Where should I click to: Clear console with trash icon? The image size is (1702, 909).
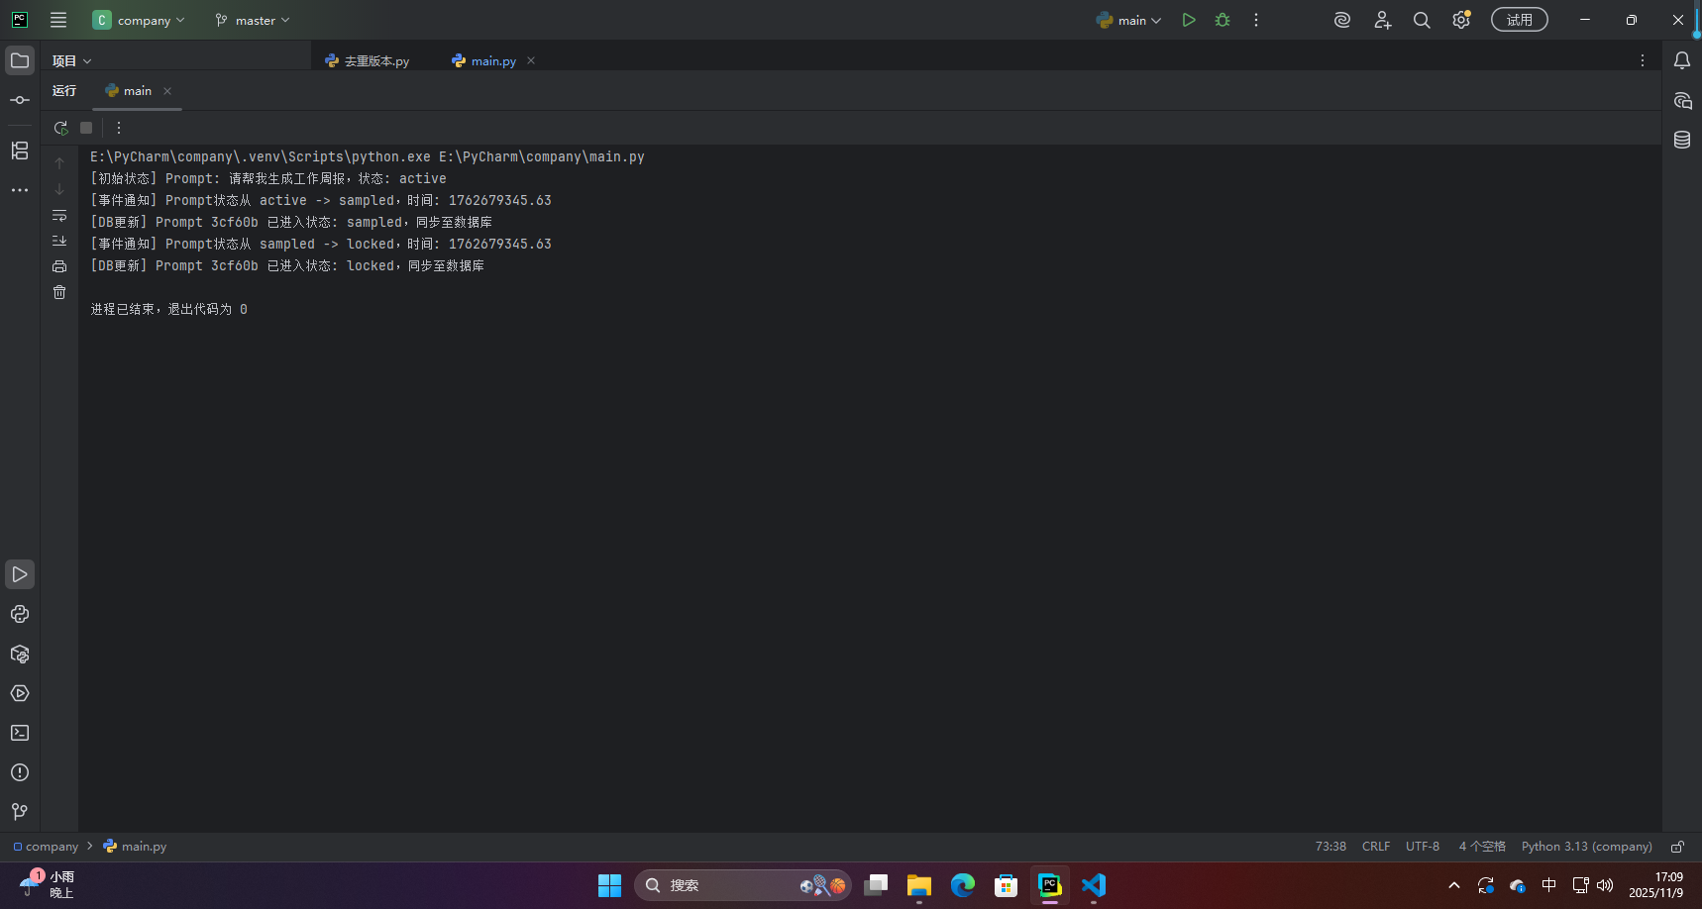click(59, 292)
